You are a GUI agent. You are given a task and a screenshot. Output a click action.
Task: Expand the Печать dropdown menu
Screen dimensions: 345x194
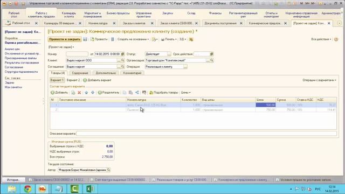pos(169,39)
